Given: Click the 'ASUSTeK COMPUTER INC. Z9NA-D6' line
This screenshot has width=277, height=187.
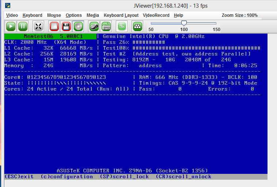Looking at the screenshot, I should 132,171.
